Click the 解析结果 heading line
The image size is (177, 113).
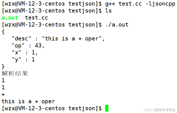coord(15,74)
